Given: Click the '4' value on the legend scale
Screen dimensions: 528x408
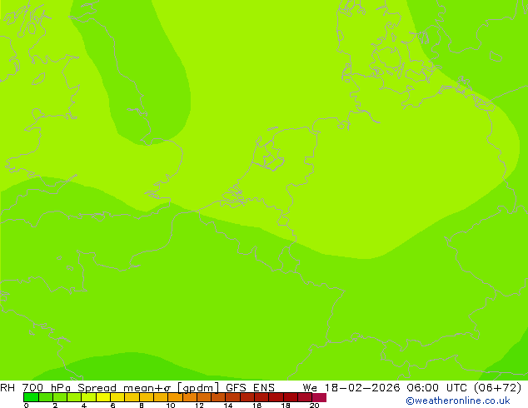Looking at the screenshot, I should click(x=84, y=406).
